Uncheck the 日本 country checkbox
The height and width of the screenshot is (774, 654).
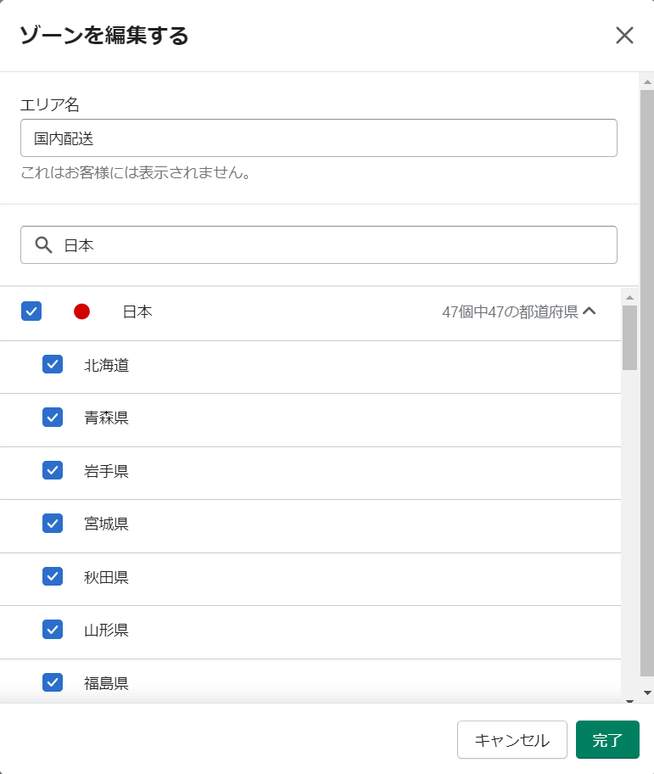click(x=31, y=311)
